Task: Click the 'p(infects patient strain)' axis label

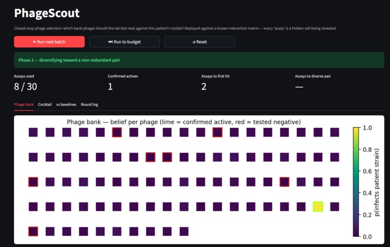Action: pos(377,182)
